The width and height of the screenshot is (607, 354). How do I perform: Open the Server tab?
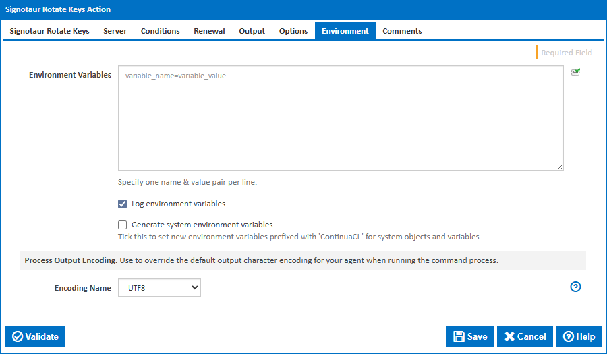point(115,31)
